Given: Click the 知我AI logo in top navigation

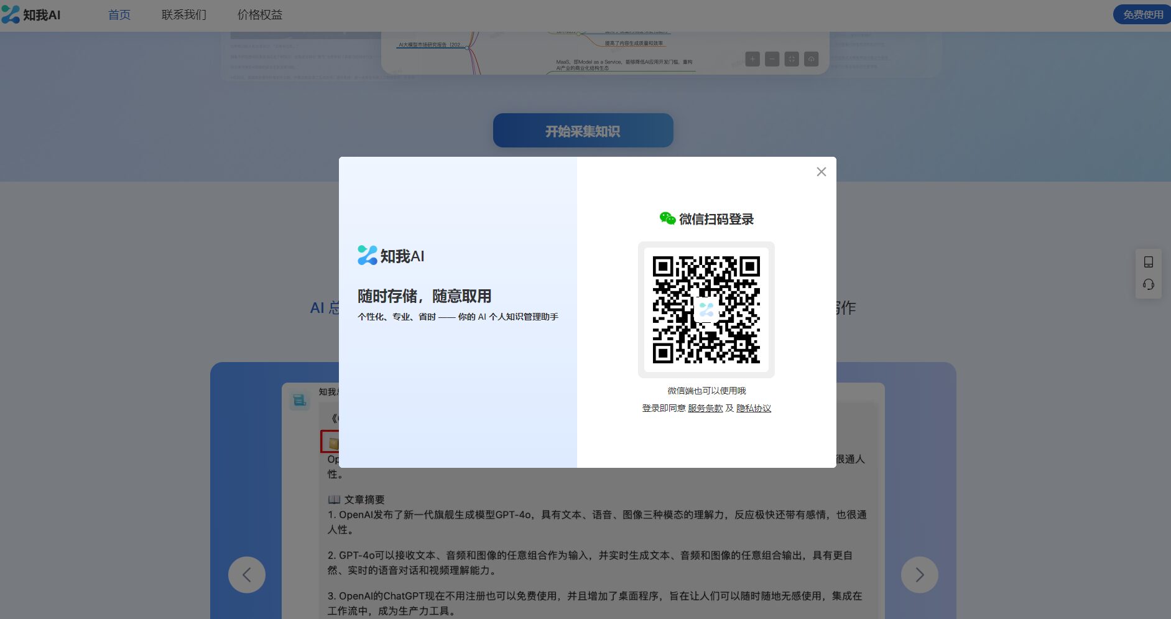Looking at the screenshot, I should (x=31, y=14).
